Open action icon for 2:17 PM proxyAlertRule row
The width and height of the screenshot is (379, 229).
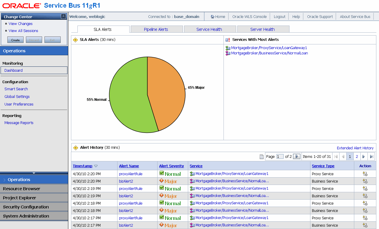click(x=365, y=218)
